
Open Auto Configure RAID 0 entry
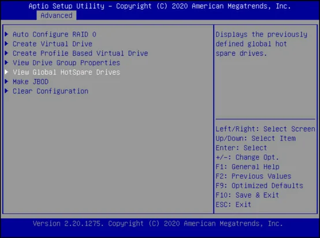pos(54,34)
